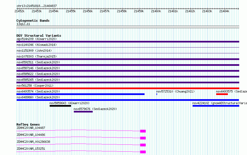Click the DGV Structural Variants track title
Viewport: 247px width, 155px height.
pos(39,36)
